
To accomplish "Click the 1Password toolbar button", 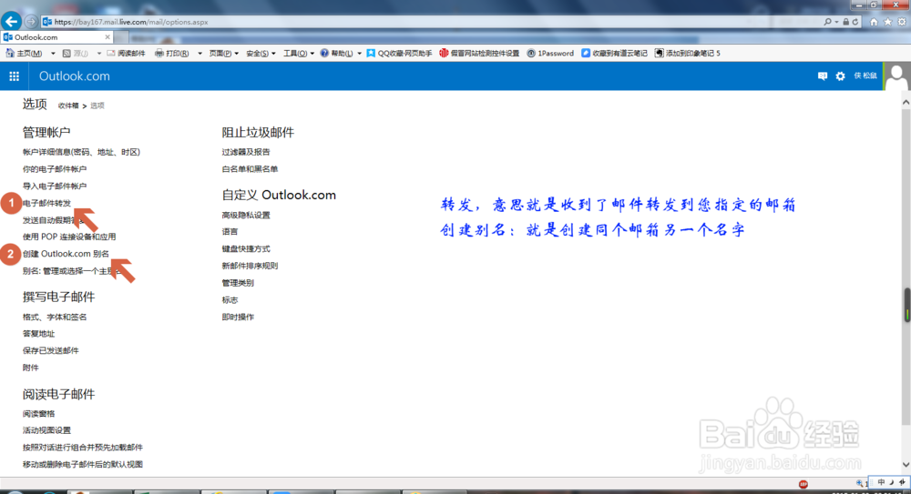I will click(x=550, y=54).
